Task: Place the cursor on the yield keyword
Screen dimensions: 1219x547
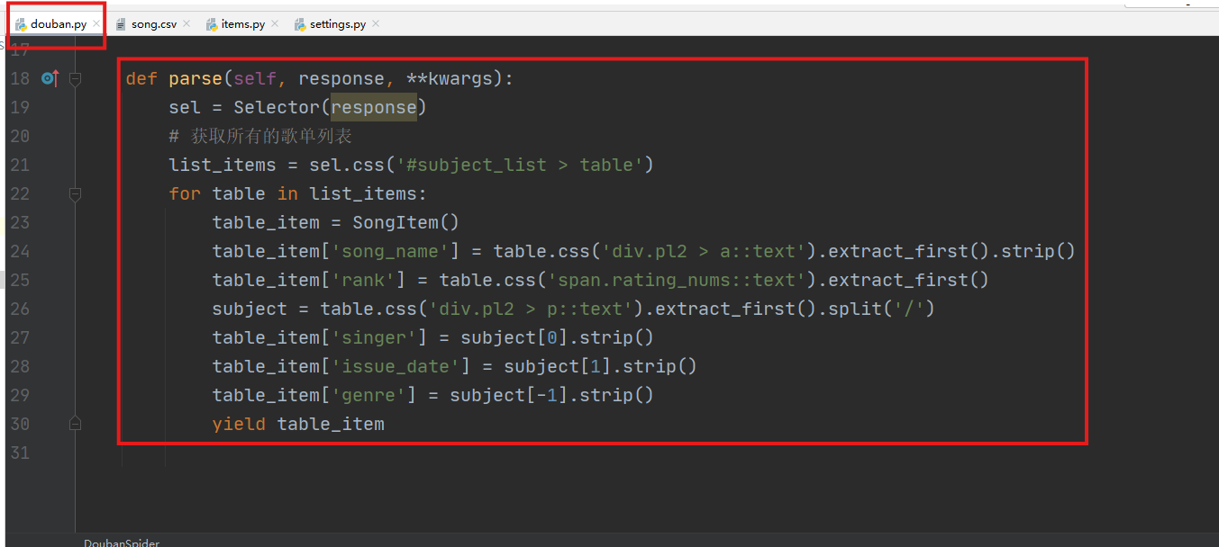Action: coord(239,424)
